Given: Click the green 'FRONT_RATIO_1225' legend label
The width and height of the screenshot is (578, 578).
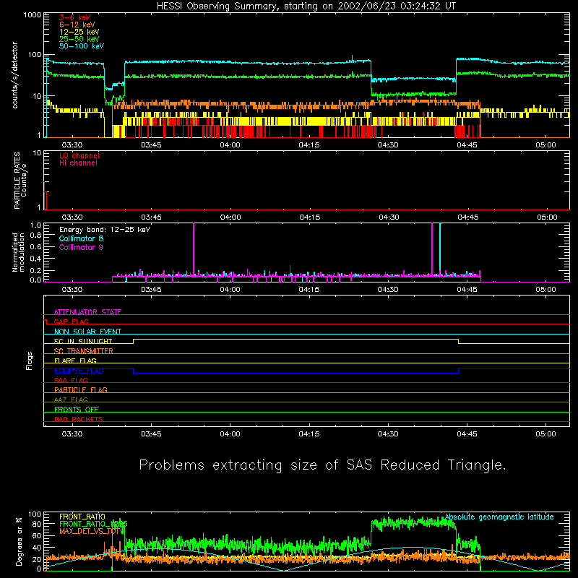Looking at the screenshot, I should (x=94, y=524).
